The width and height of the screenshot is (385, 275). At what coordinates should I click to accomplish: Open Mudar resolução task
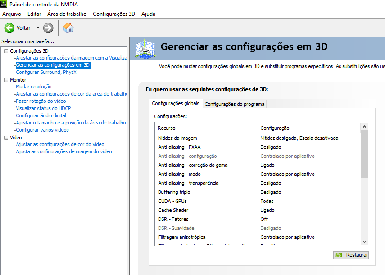tap(34, 87)
